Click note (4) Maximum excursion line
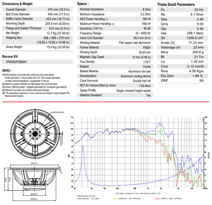212x205 pixels. [26, 90]
